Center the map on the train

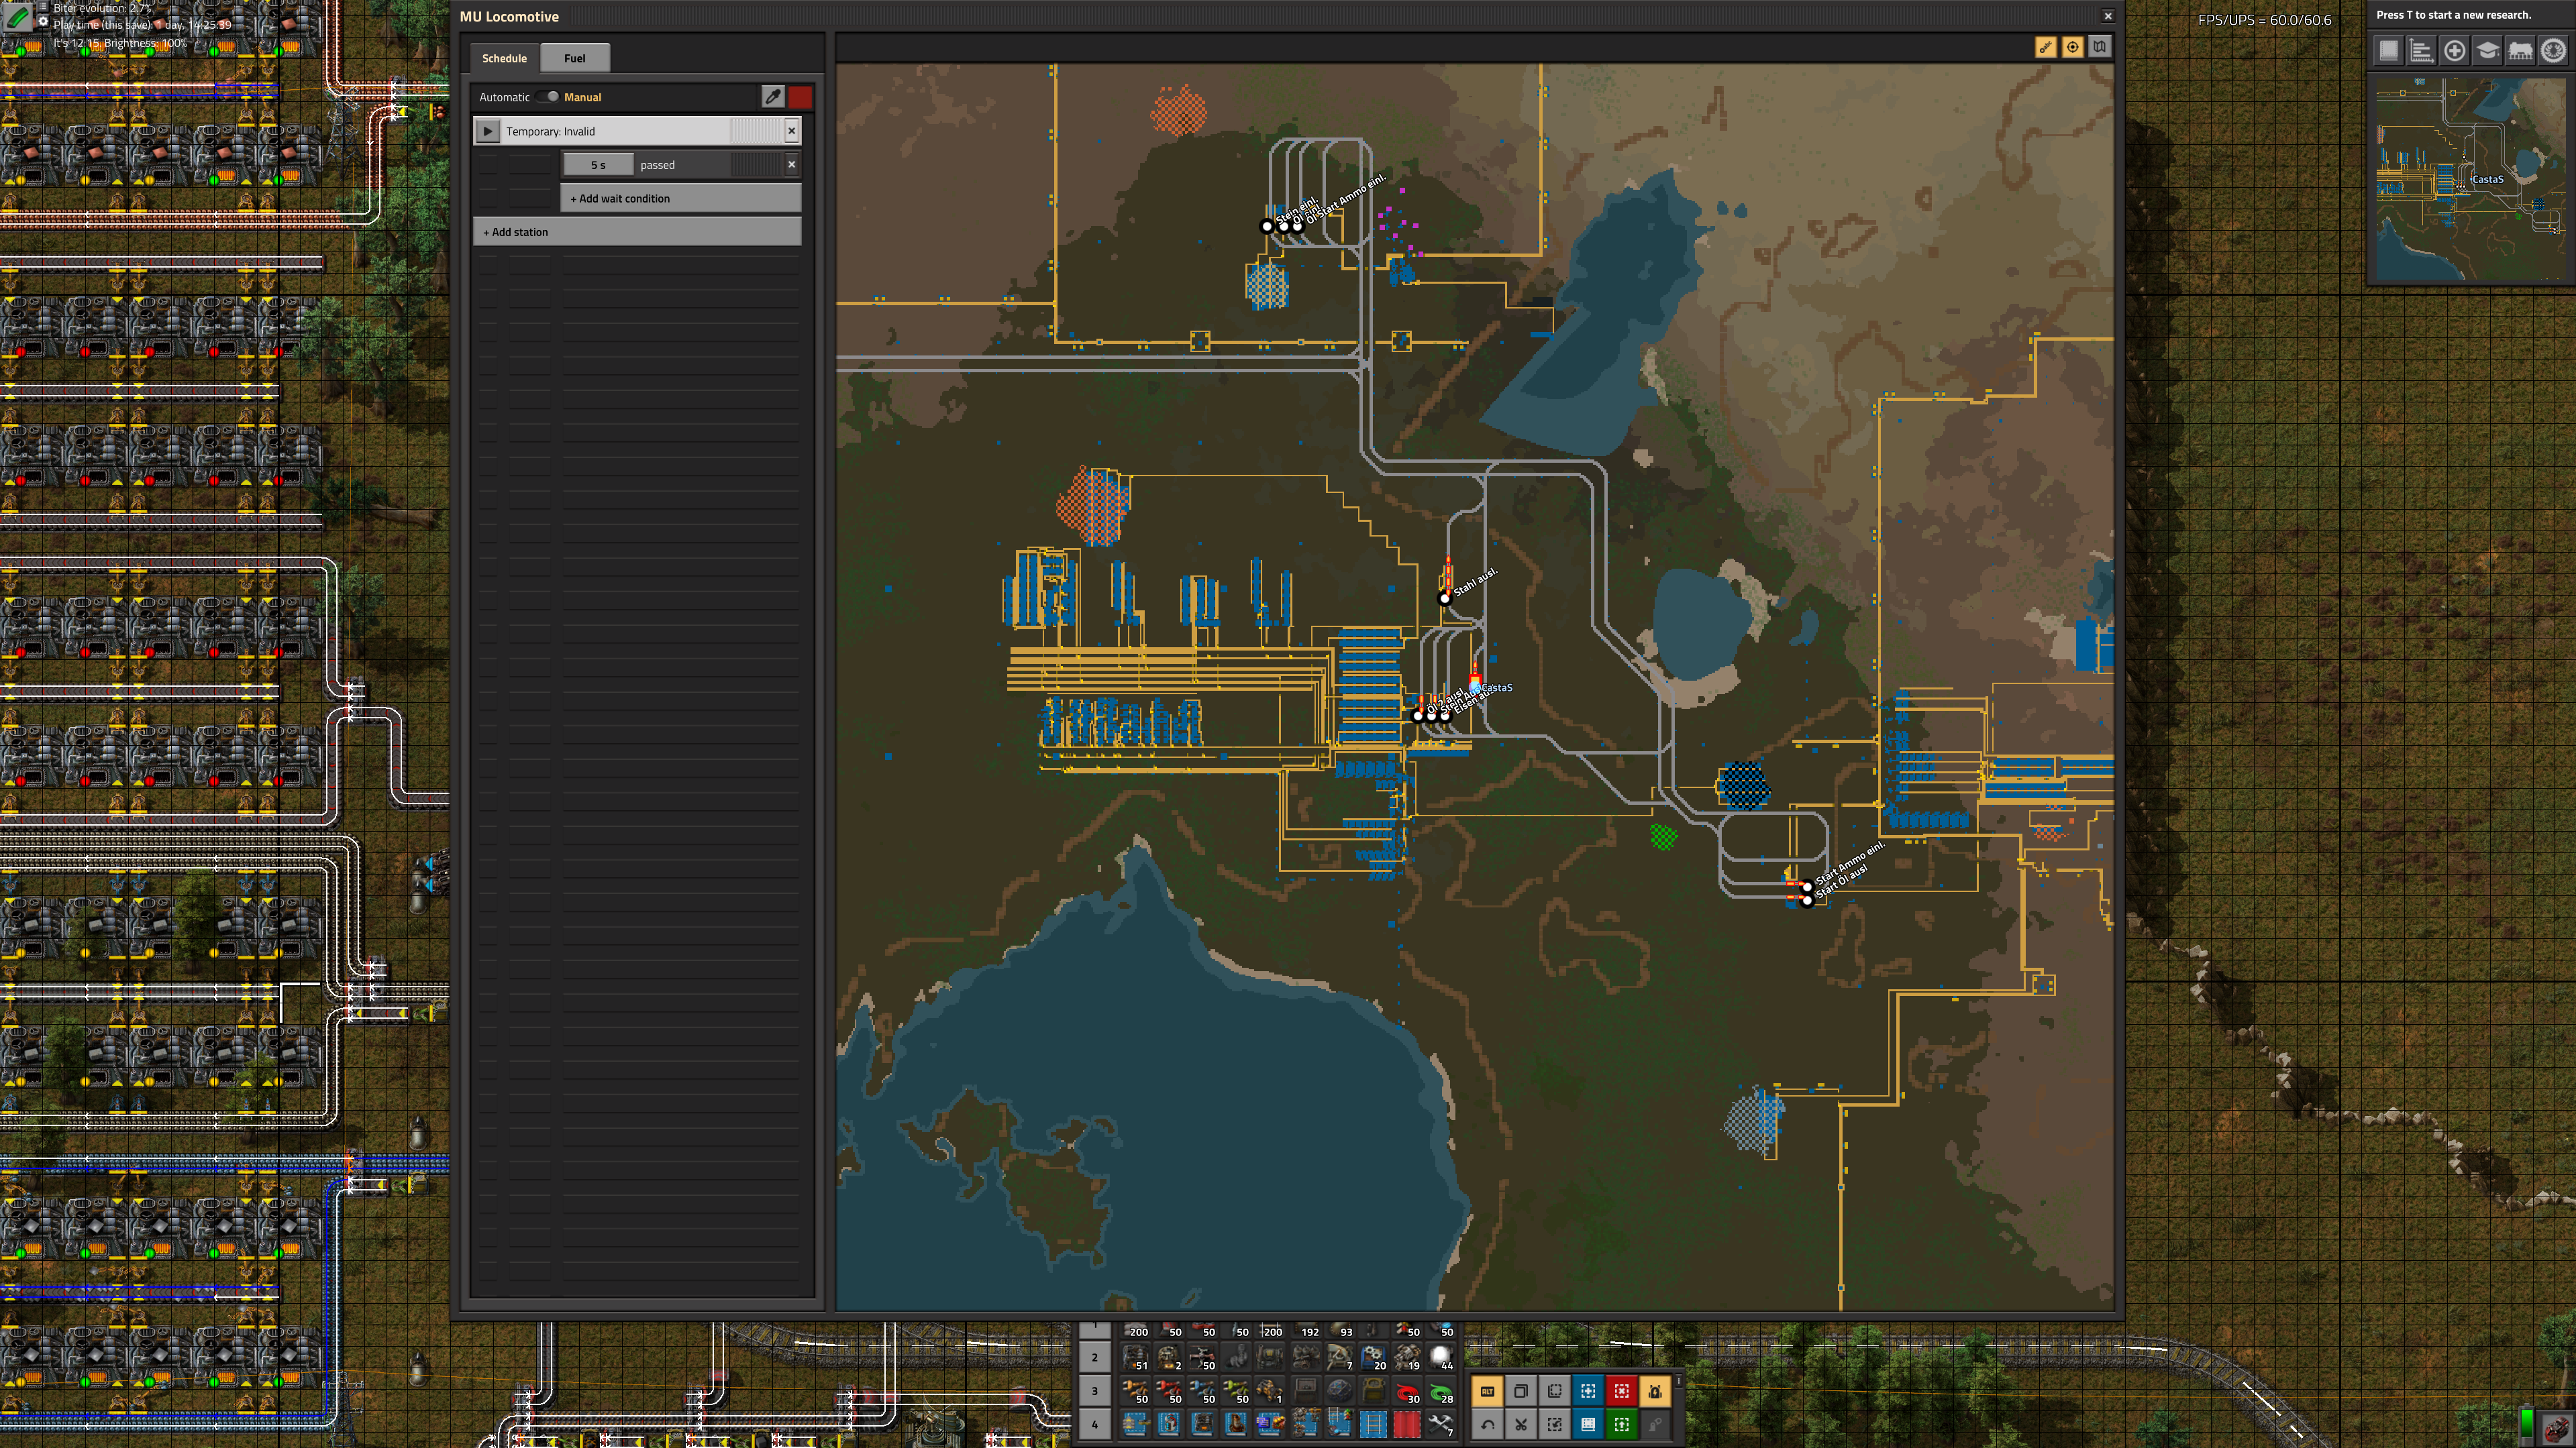pyautogui.click(x=2073, y=47)
